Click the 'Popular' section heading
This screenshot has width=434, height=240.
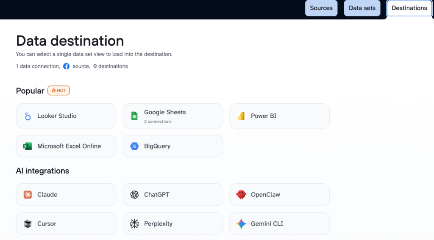[30, 91]
